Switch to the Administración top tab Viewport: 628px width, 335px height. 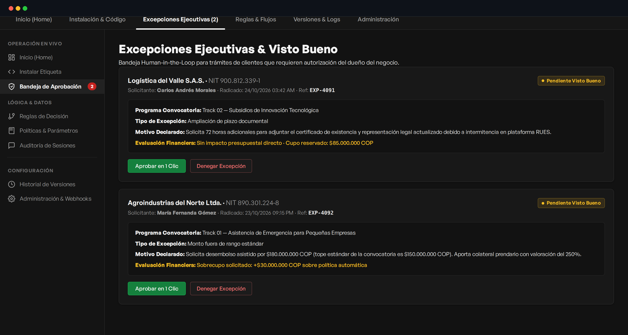click(378, 19)
